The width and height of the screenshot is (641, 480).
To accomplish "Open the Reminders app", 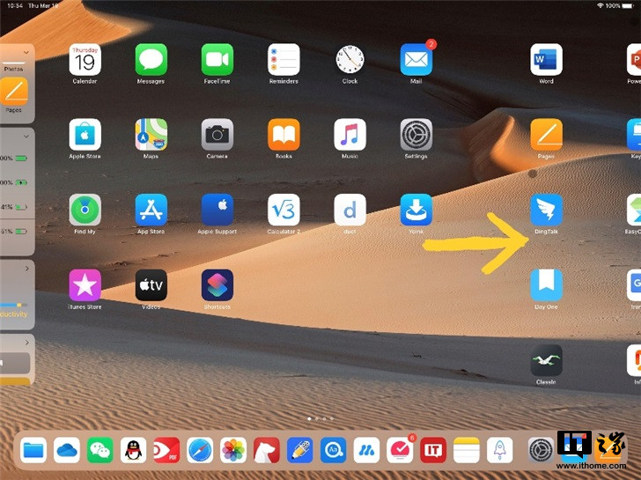I will point(284,60).
